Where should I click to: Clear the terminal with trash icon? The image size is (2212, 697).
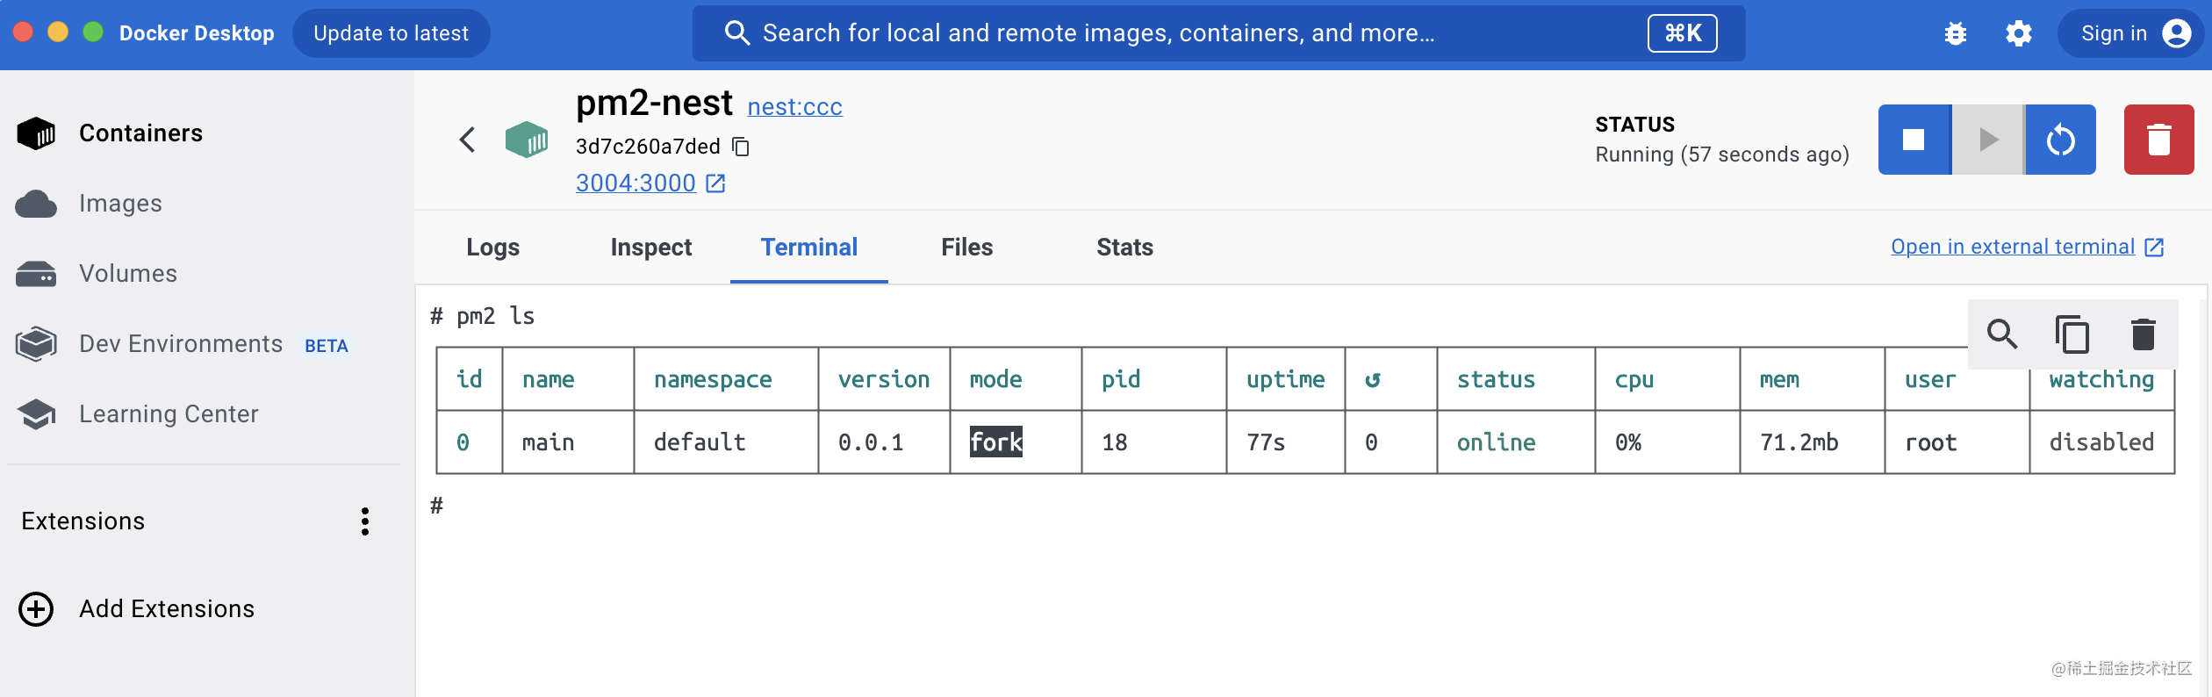pyautogui.click(x=2143, y=334)
